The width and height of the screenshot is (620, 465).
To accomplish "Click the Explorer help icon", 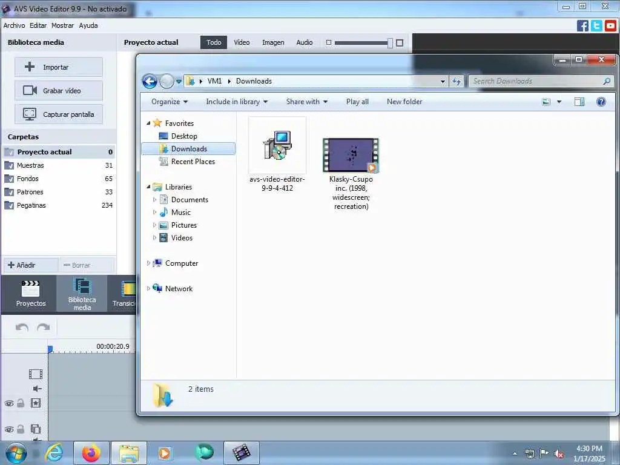I will point(601,102).
